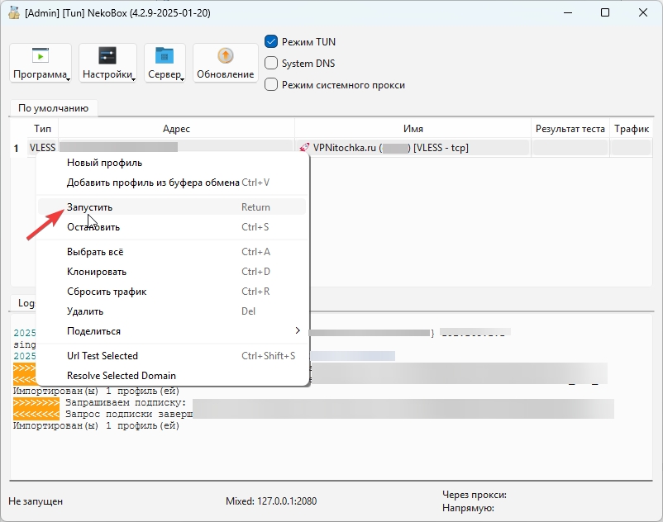Switch to the По умолчанию tab
This screenshot has width=663, height=522.
pyautogui.click(x=53, y=108)
